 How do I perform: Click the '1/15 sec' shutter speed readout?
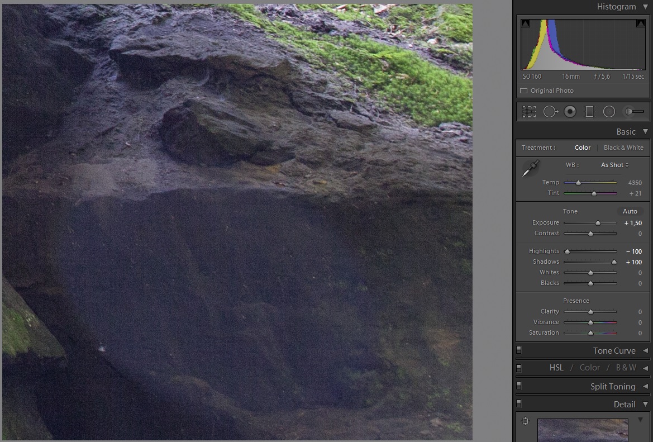(633, 77)
